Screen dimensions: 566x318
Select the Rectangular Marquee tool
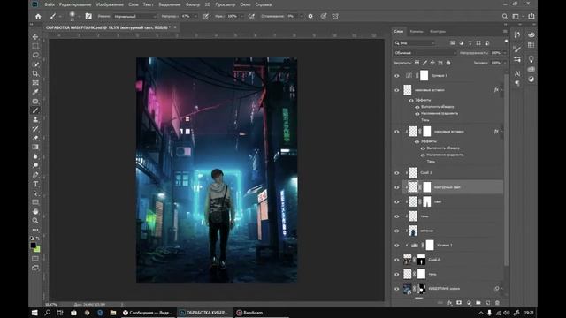tap(35, 46)
